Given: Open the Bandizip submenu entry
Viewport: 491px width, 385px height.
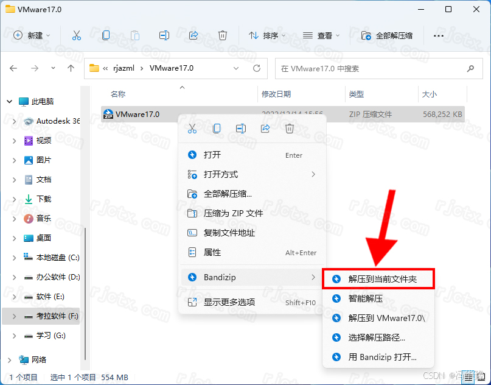Looking at the screenshot, I should [252, 277].
